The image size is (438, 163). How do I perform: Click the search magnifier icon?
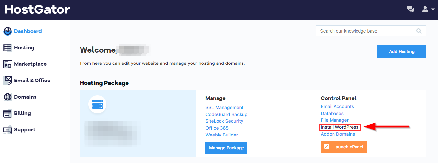click(419, 31)
